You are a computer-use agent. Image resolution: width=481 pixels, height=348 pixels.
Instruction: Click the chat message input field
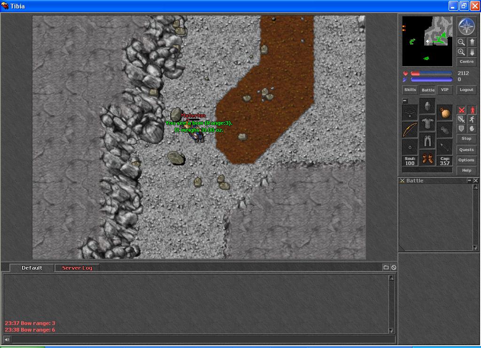(x=203, y=339)
